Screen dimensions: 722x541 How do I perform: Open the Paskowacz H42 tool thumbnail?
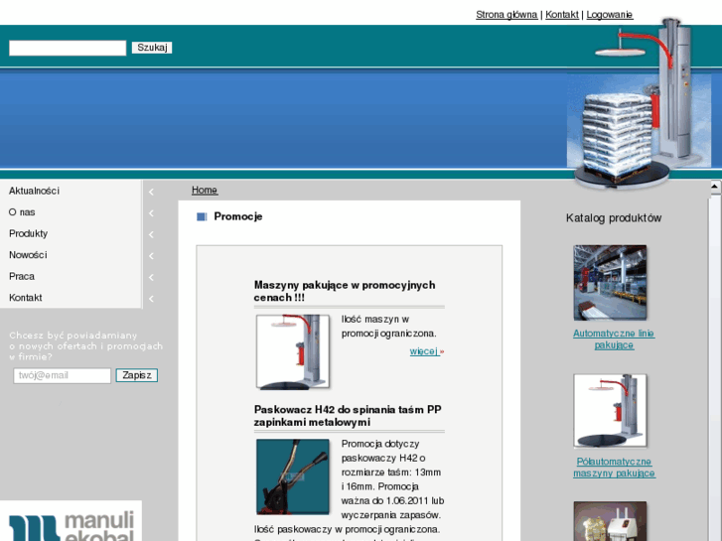(293, 476)
